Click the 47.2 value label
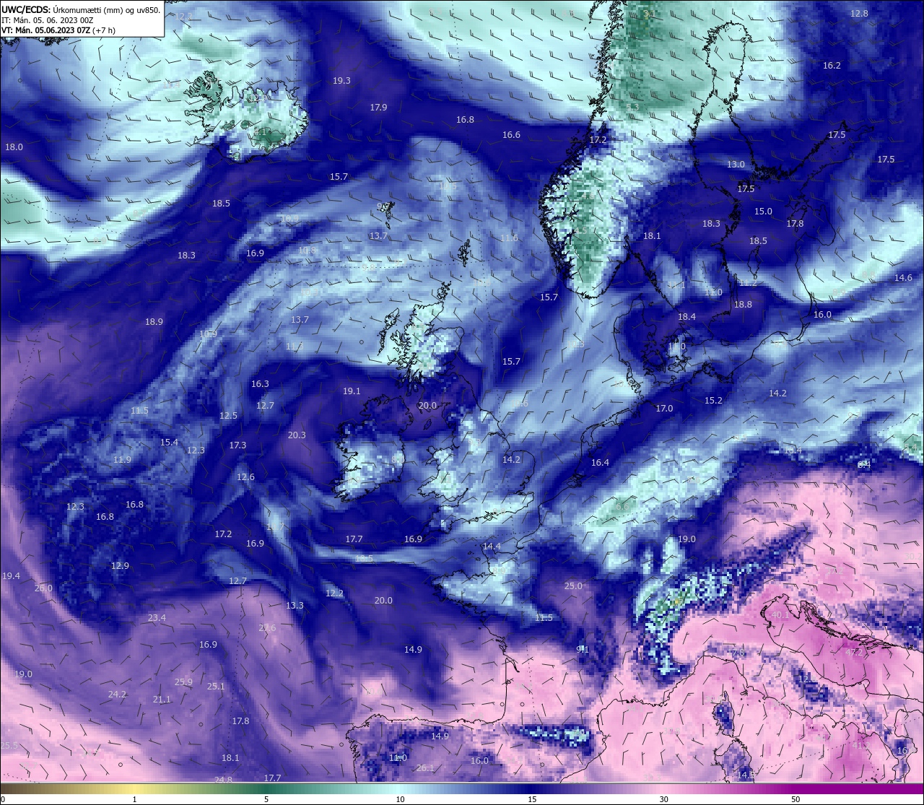 coord(854,653)
